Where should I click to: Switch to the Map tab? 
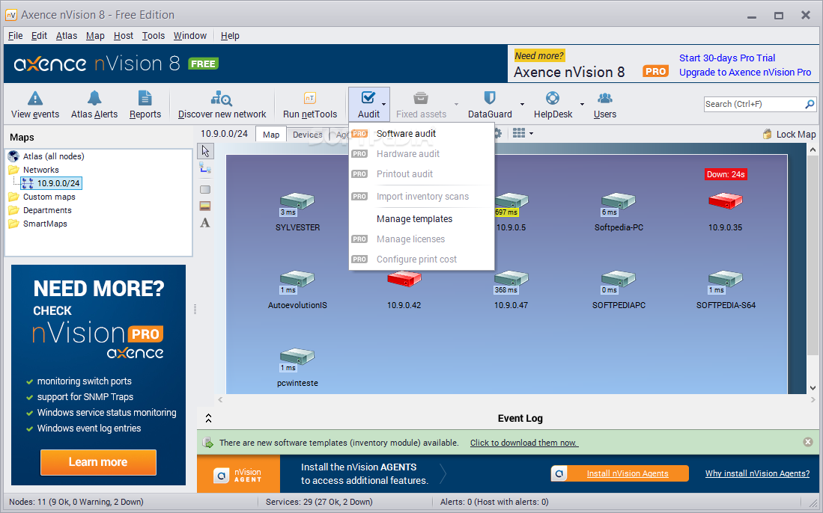pos(271,134)
